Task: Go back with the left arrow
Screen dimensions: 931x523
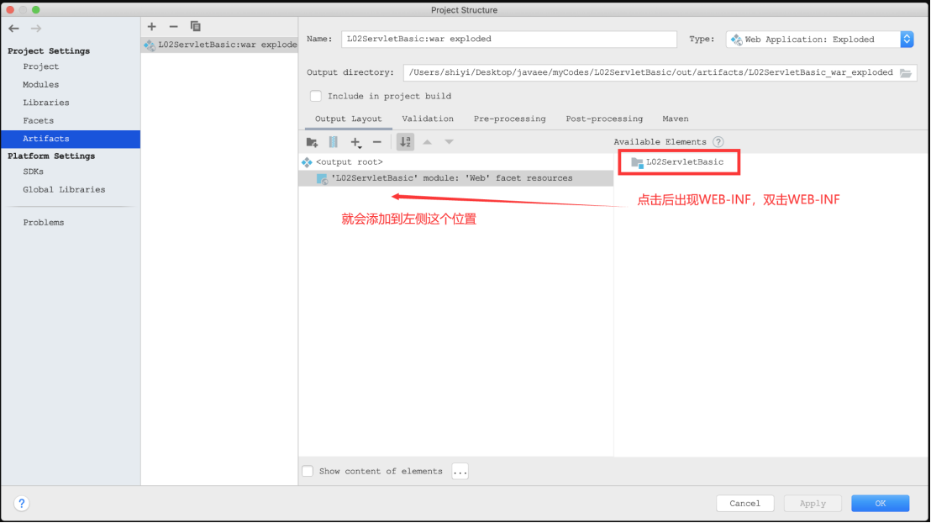Action: [13, 29]
